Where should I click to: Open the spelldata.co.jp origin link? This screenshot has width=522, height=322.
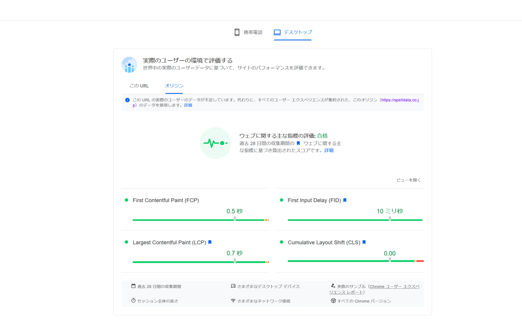point(400,100)
